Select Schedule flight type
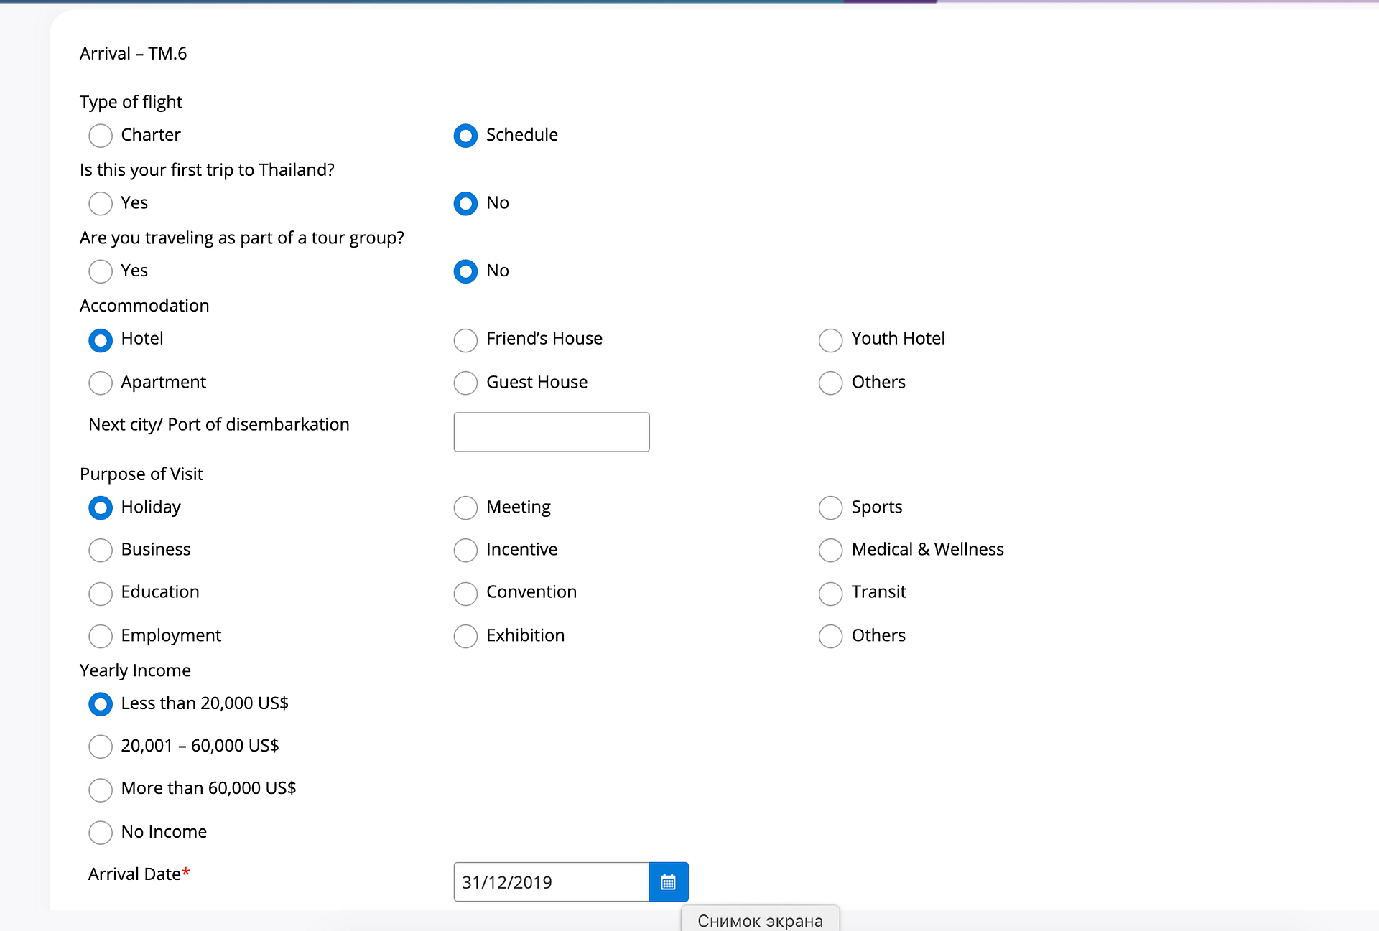1379x931 pixels. pos(465,135)
